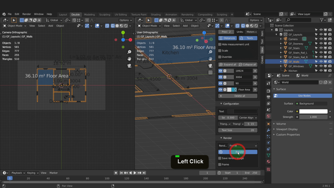Enable the Hide measurement unit checkbox
Screen dimensions: 334x188
(x=220, y=44)
